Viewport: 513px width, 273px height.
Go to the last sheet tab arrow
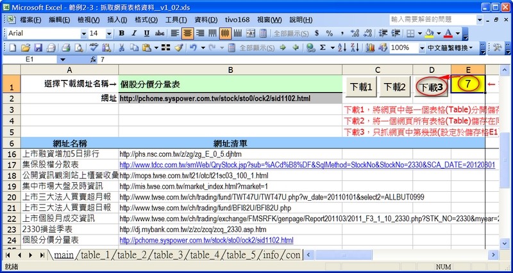[42, 255]
